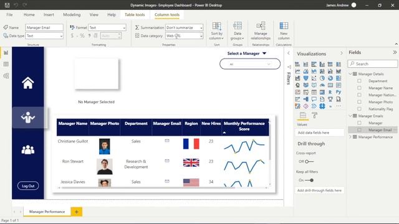Toggle the Keep all filters switch
This screenshot has width=399, height=224.
(309, 180)
